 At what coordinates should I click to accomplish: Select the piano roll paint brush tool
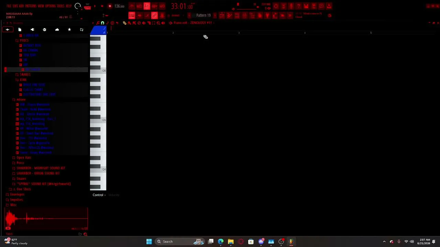coord(129,23)
